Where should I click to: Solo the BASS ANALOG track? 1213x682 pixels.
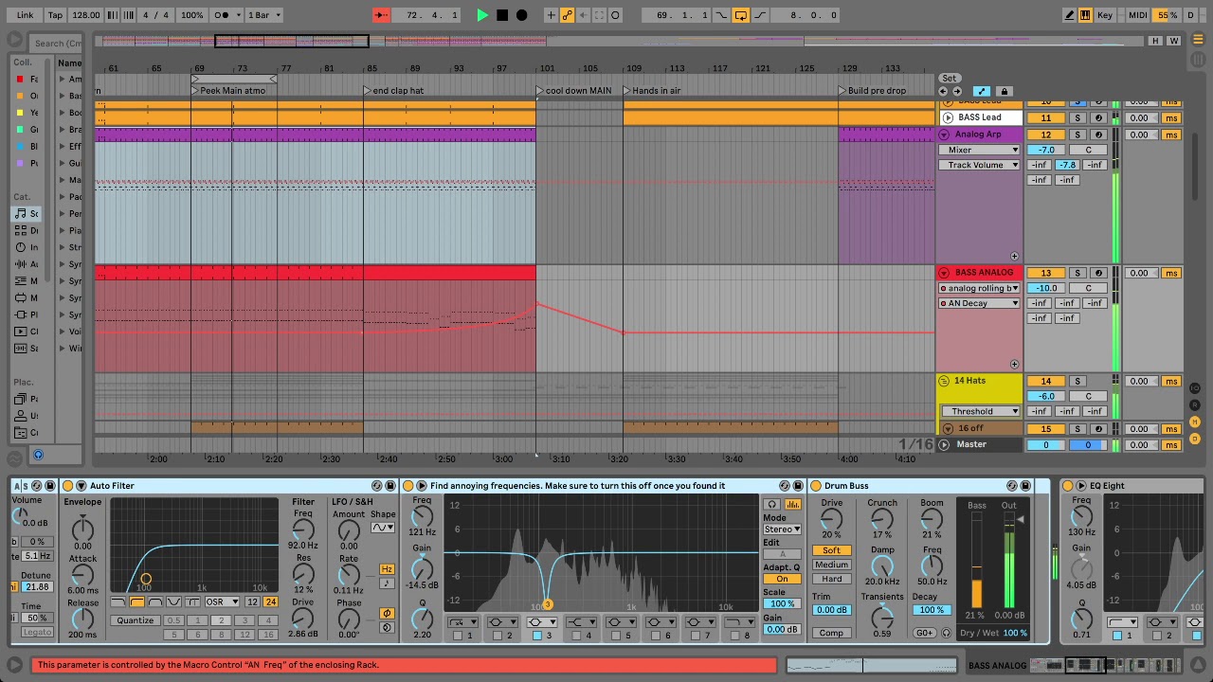tap(1077, 273)
